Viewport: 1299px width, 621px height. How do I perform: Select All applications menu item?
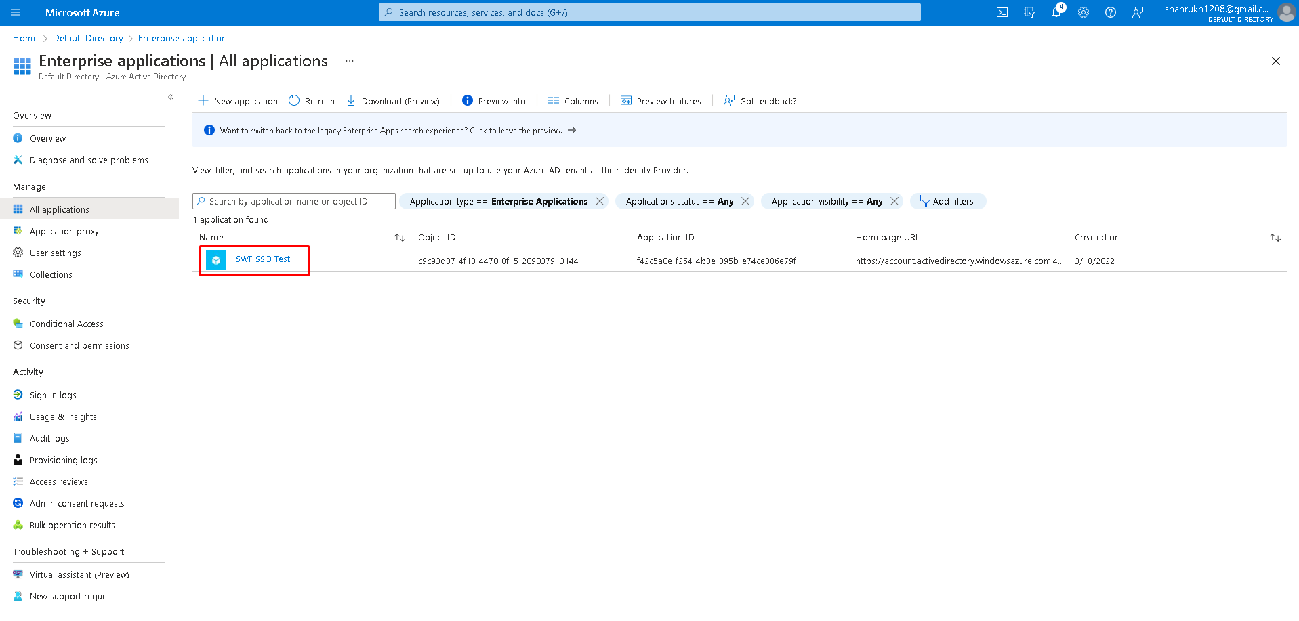(89, 209)
